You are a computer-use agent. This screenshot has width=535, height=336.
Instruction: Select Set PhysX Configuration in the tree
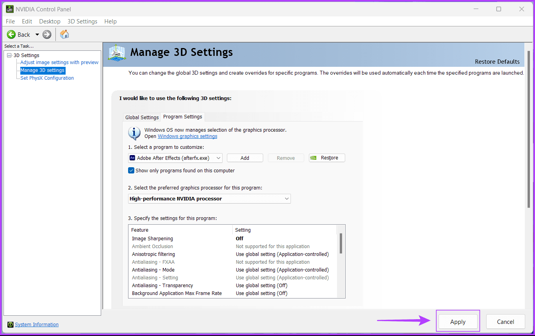(x=47, y=78)
